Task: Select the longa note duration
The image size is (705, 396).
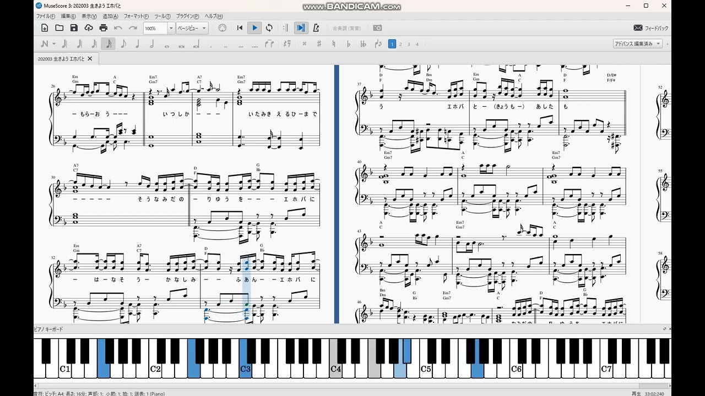Action: pos(196,44)
